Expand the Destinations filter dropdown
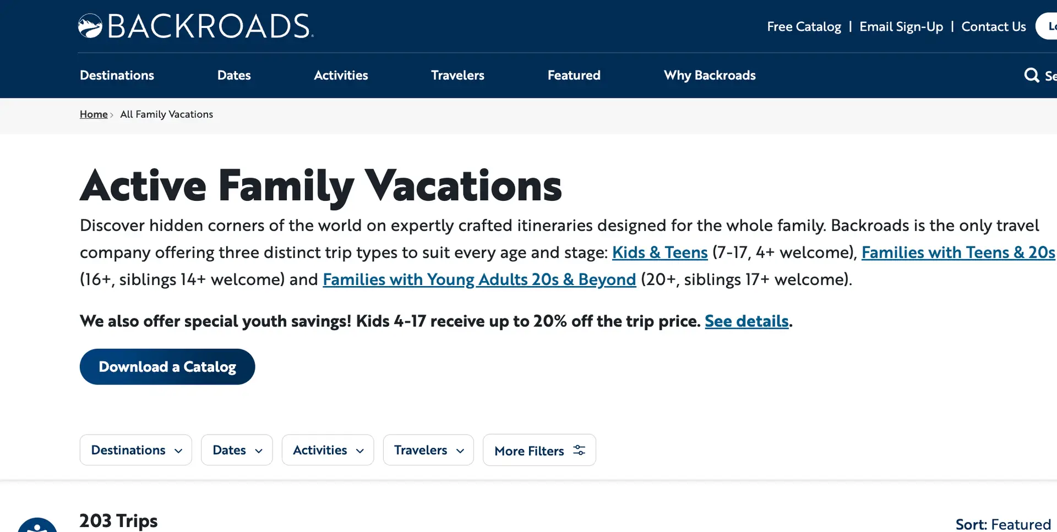Screen dimensions: 1057x532 136,450
